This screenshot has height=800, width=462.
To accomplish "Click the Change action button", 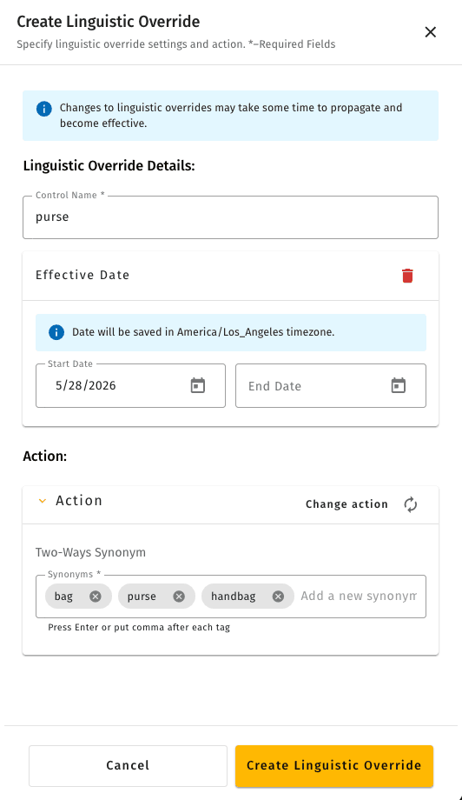I will point(346,504).
